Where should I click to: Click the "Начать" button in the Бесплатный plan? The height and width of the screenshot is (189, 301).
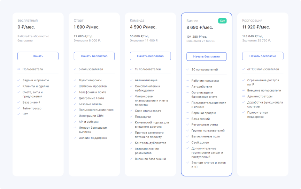click(x=38, y=56)
